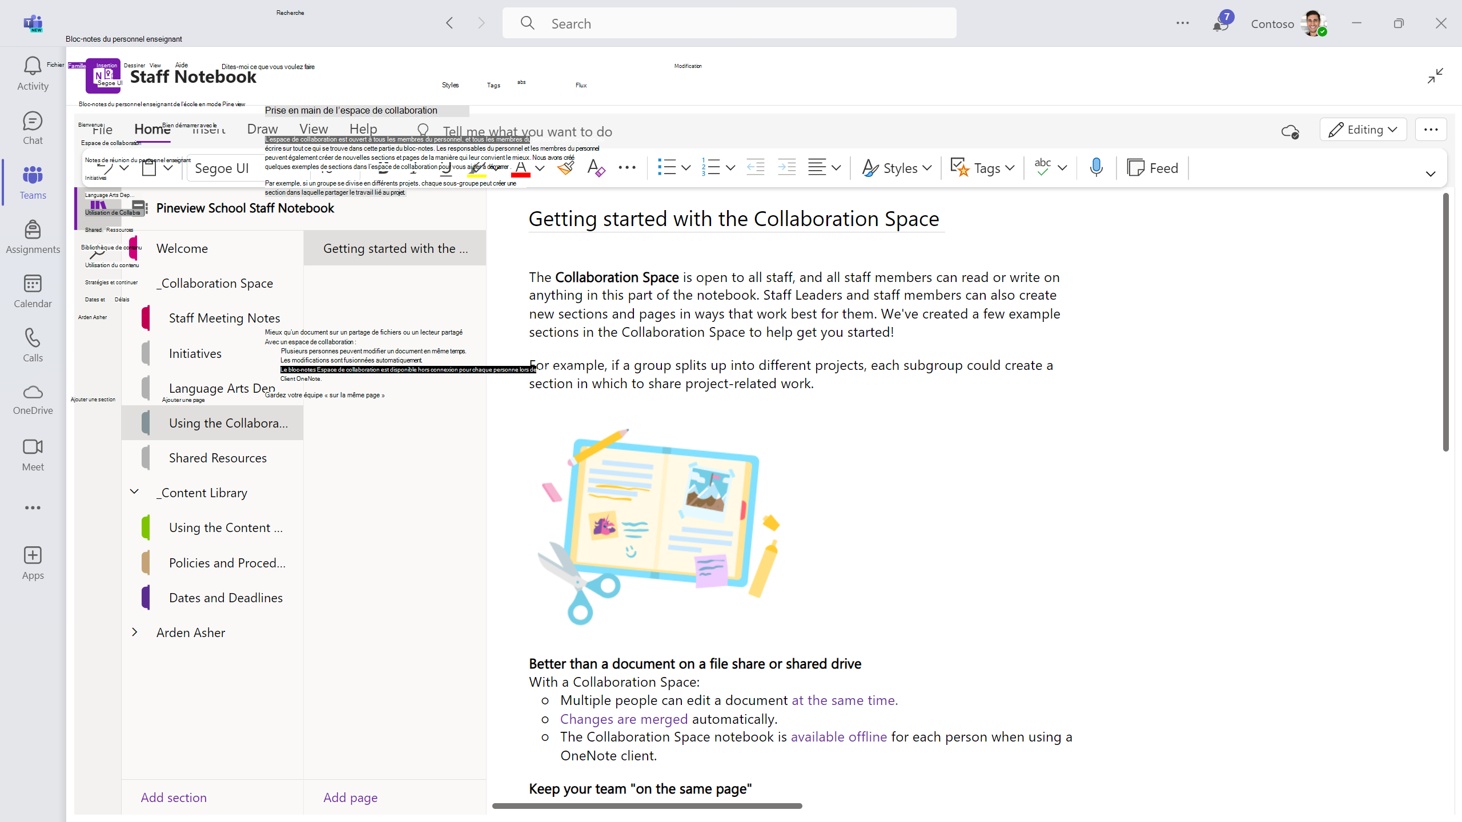Decrease indent of paragraph

pos(755,168)
